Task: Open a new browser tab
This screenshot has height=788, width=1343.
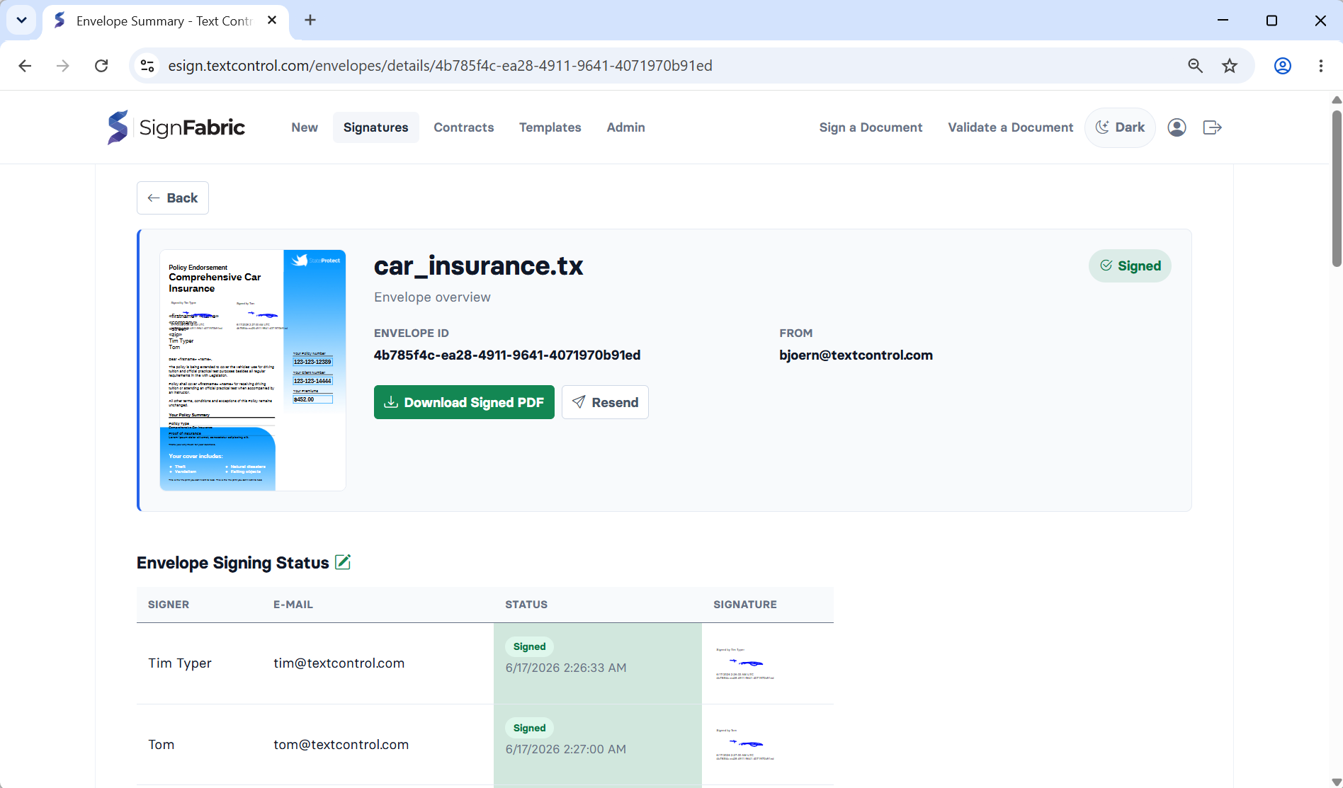Action: pos(310,21)
